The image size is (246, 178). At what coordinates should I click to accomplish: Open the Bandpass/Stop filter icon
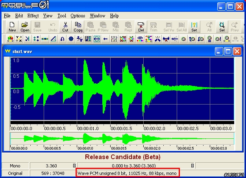(123, 39)
